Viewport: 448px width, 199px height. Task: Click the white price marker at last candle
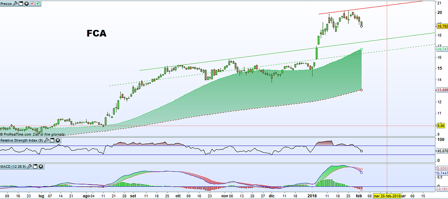pos(362,26)
